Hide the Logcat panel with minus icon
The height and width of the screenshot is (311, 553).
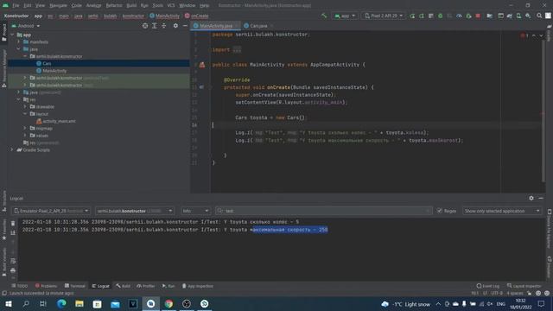[541, 198]
